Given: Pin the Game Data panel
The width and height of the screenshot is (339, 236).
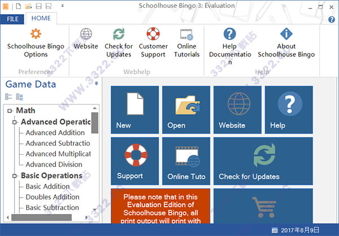Looking at the screenshot, I should 96,84.
